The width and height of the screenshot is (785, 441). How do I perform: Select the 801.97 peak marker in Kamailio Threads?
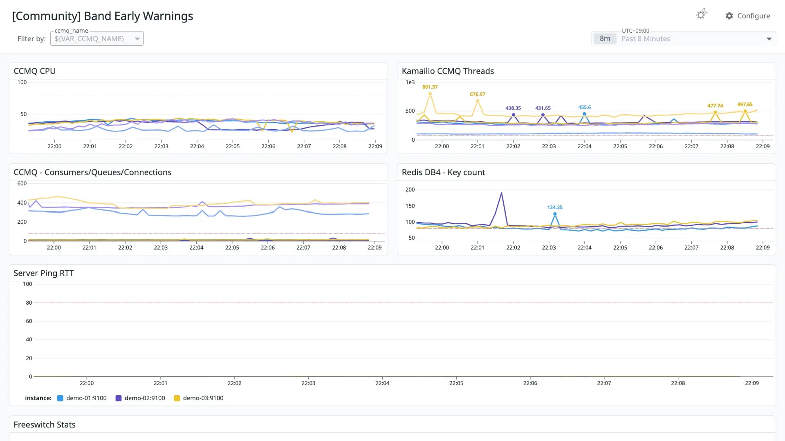point(430,94)
